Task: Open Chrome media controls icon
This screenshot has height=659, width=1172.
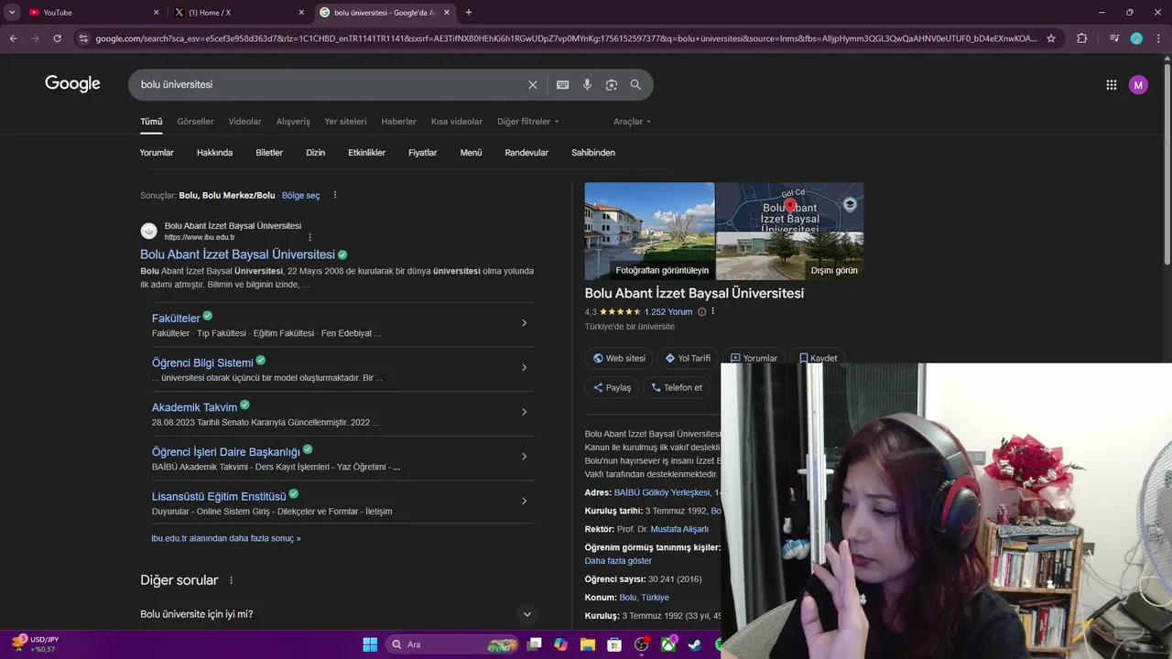Action: coord(1114,38)
